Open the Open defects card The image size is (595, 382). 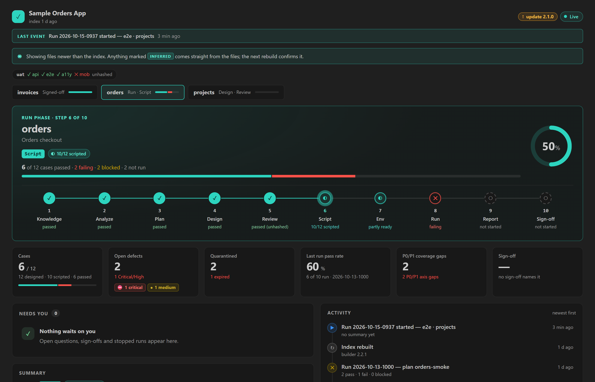tap(153, 272)
